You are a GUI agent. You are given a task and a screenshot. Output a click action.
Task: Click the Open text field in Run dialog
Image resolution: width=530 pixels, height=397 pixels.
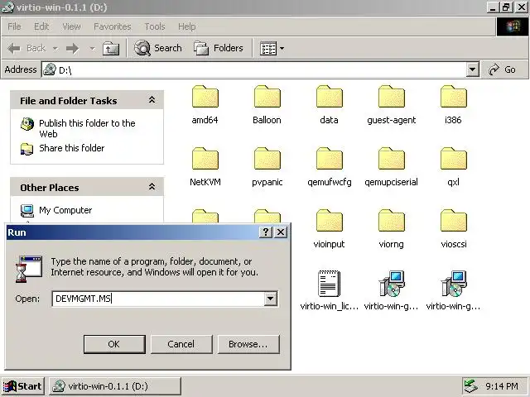coord(158,299)
